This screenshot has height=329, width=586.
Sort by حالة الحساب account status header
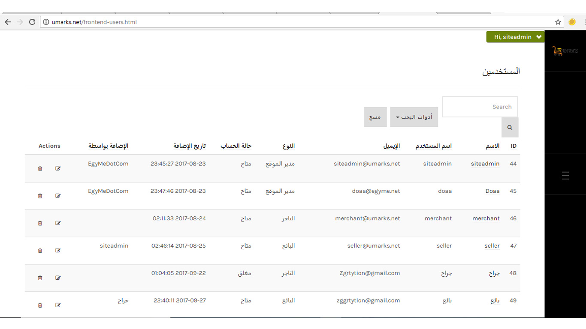tap(236, 146)
